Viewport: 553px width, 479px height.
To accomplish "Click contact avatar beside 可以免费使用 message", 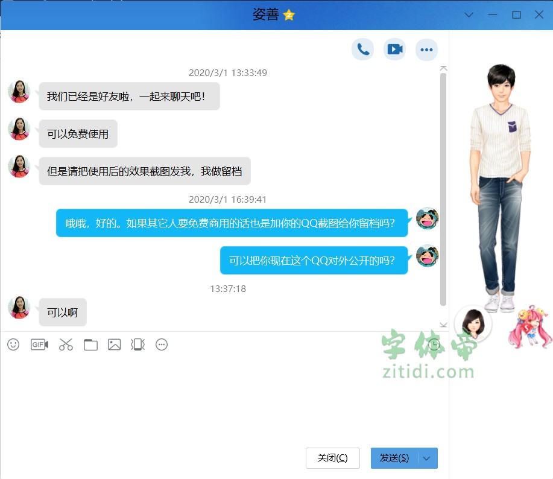I will coord(19,129).
